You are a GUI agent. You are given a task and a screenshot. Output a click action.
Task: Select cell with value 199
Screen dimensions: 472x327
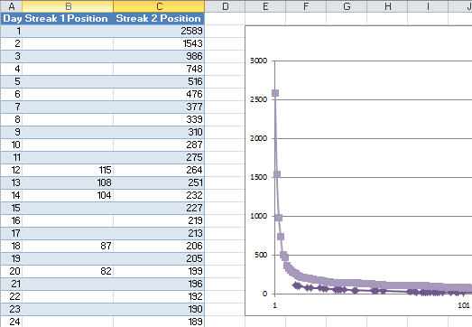pos(159,272)
